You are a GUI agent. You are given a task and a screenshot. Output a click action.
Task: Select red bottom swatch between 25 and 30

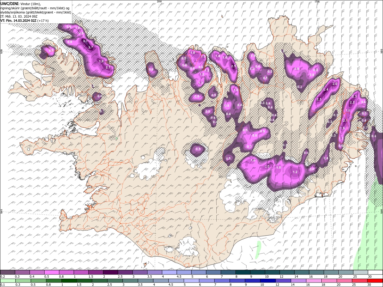click(x=360, y=281)
